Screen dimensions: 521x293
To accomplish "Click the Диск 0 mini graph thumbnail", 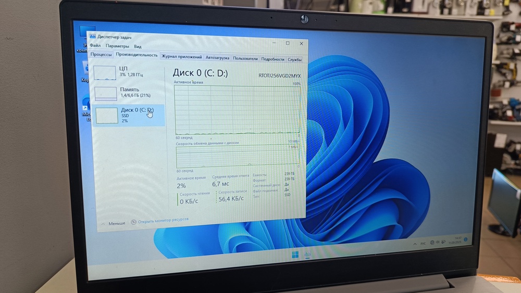I will click(x=107, y=116).
